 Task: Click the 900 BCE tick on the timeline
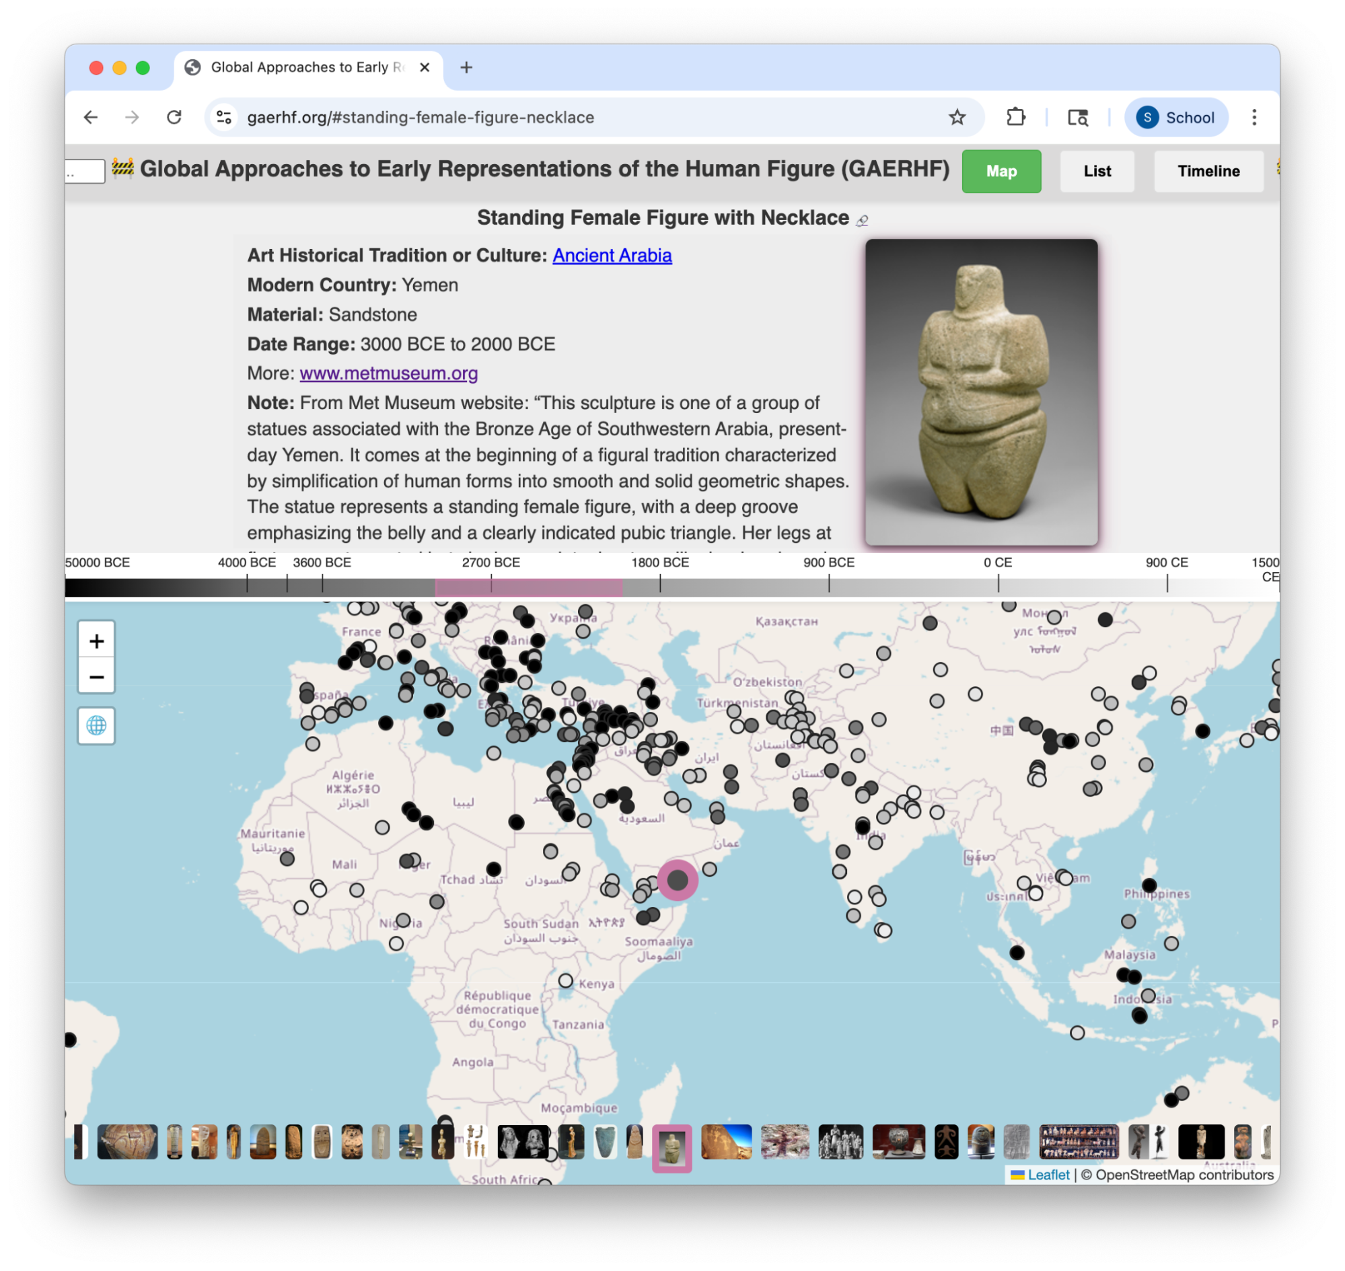click(x=828, y=583)
